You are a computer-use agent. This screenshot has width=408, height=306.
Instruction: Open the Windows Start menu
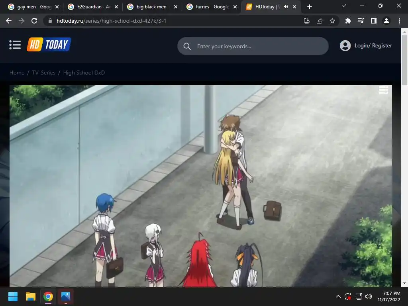13,296
